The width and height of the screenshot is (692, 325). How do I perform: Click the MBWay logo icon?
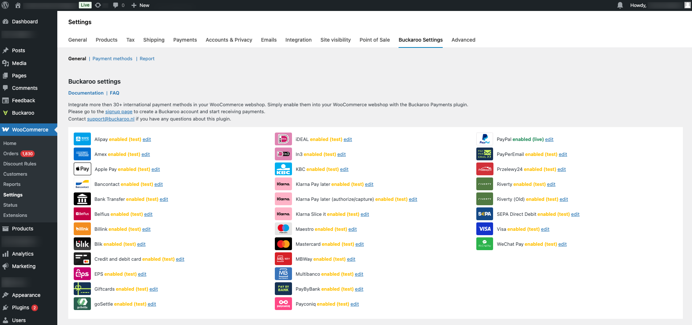(283, 259)
